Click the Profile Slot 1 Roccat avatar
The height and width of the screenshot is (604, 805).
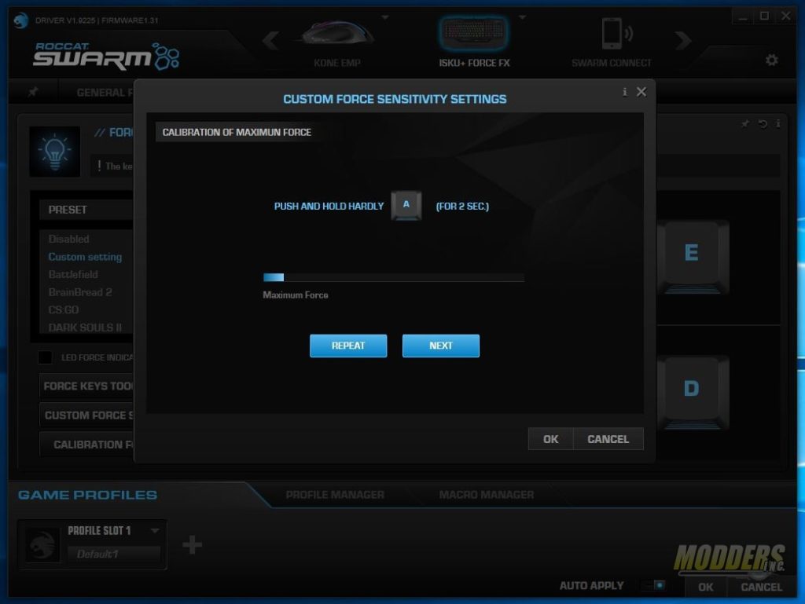[x=42, y=544]
